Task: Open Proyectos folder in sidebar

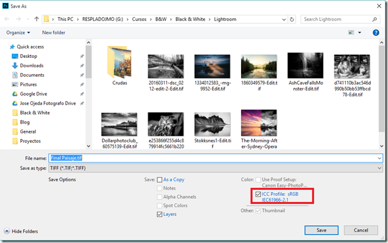Action: pos(30,141)
